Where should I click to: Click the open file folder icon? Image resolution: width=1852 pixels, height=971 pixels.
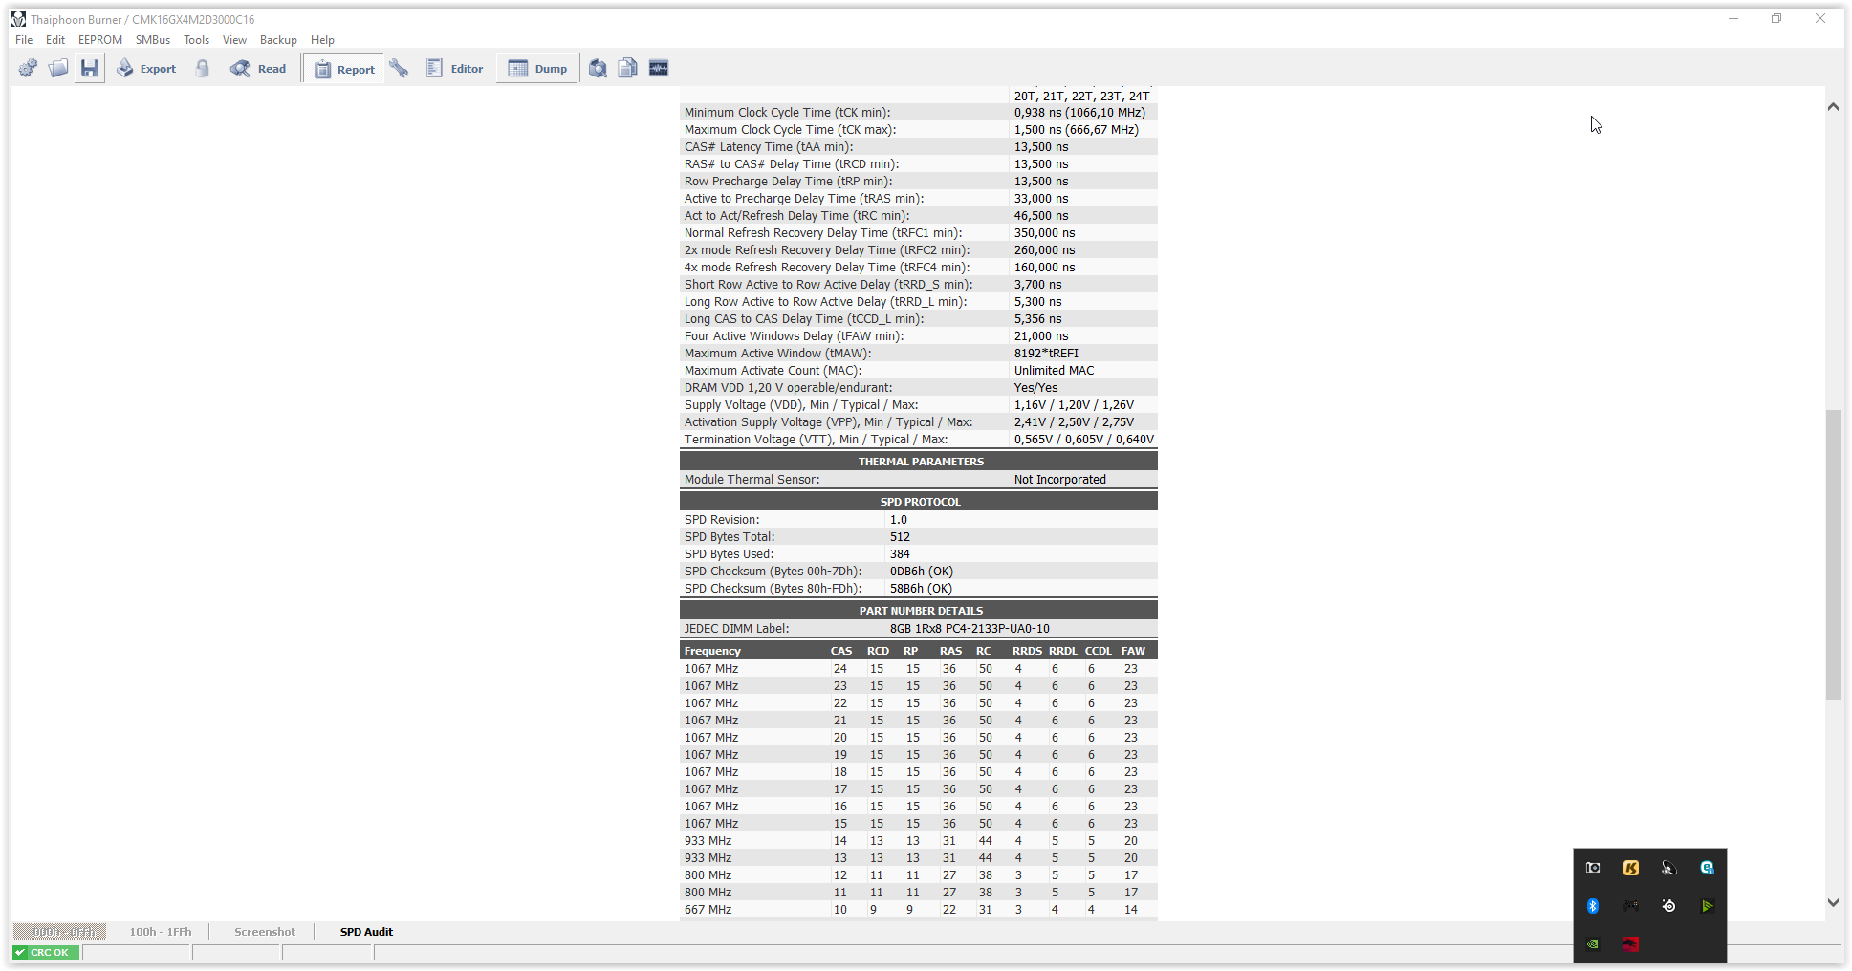(x=58, y=68)
